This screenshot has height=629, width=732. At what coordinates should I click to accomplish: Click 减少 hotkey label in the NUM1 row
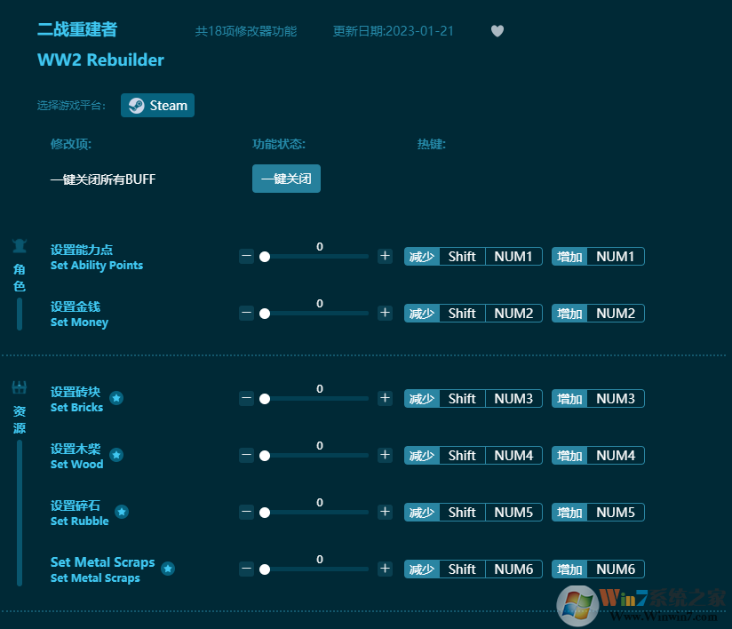(422, 257)
